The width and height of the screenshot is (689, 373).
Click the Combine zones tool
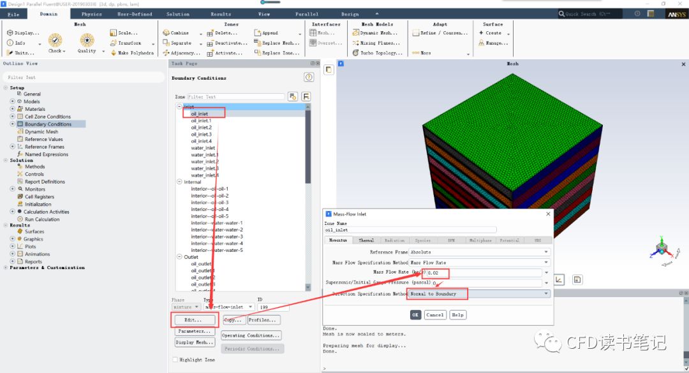point(176,33)
